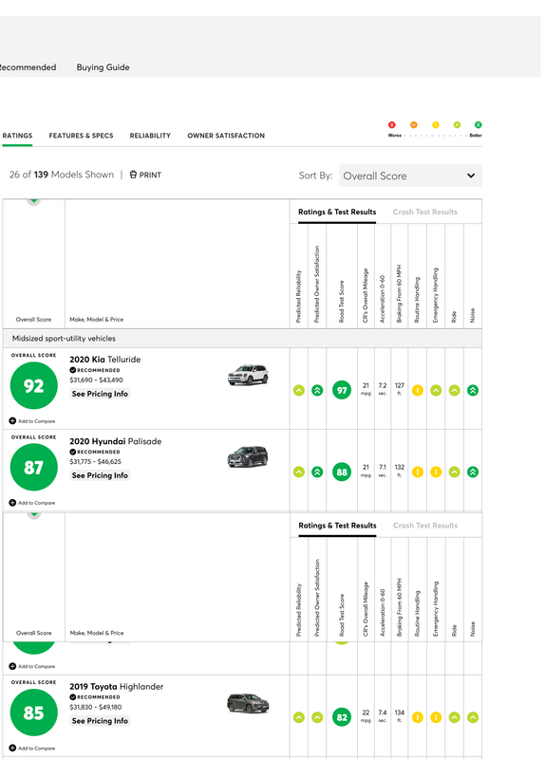Open the Buying Guide link
The height and width of the screenshot is (759, 545).
pyautogui.click(x=103, y=67)
